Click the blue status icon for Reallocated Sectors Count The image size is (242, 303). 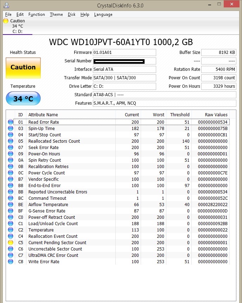11,141
